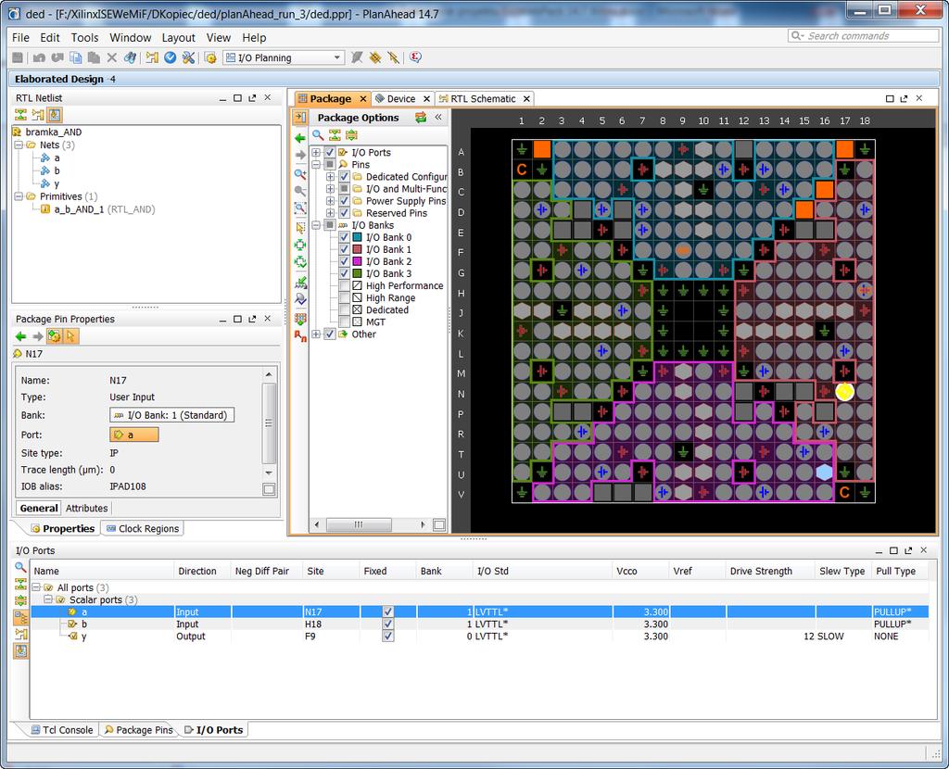Image resolution: width=949 pixels, height=769 pixels.
Task: Click back arrow in Package Pin Properties
Action: coord(20,336)
